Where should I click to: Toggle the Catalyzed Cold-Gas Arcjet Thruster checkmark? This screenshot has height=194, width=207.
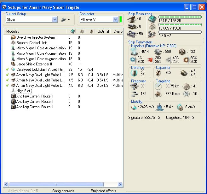click(x=7, y=69)
